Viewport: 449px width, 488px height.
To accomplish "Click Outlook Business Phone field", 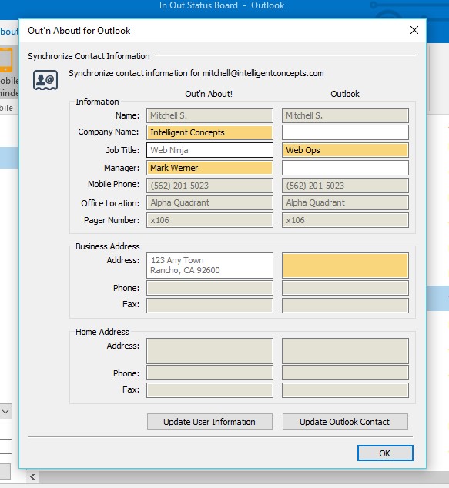I will tap(345, 288).
